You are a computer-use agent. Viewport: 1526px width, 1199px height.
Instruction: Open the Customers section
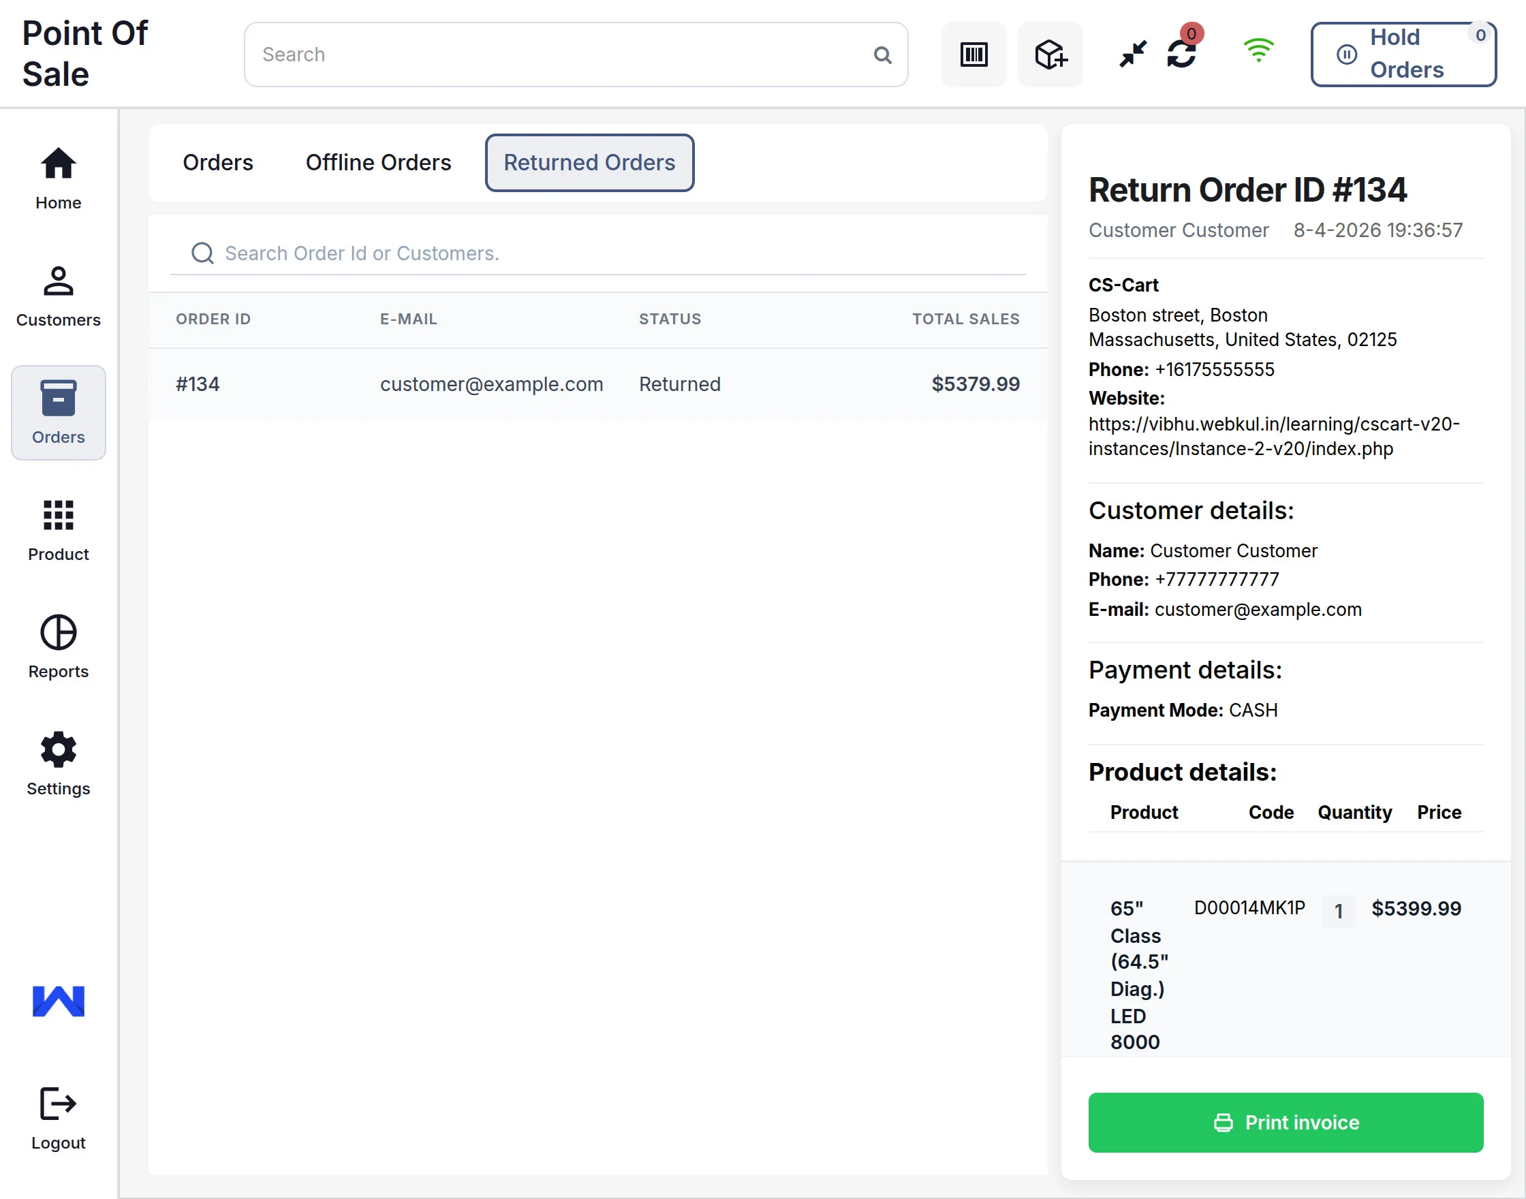pos(59,296)
